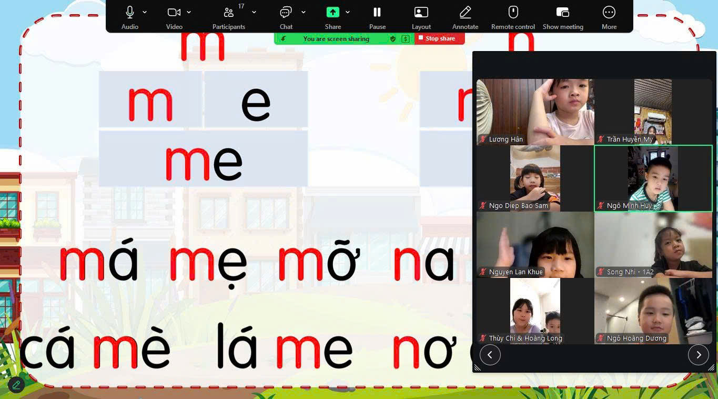
Task: Mute the Audio microphone
Action: [129, 12]
